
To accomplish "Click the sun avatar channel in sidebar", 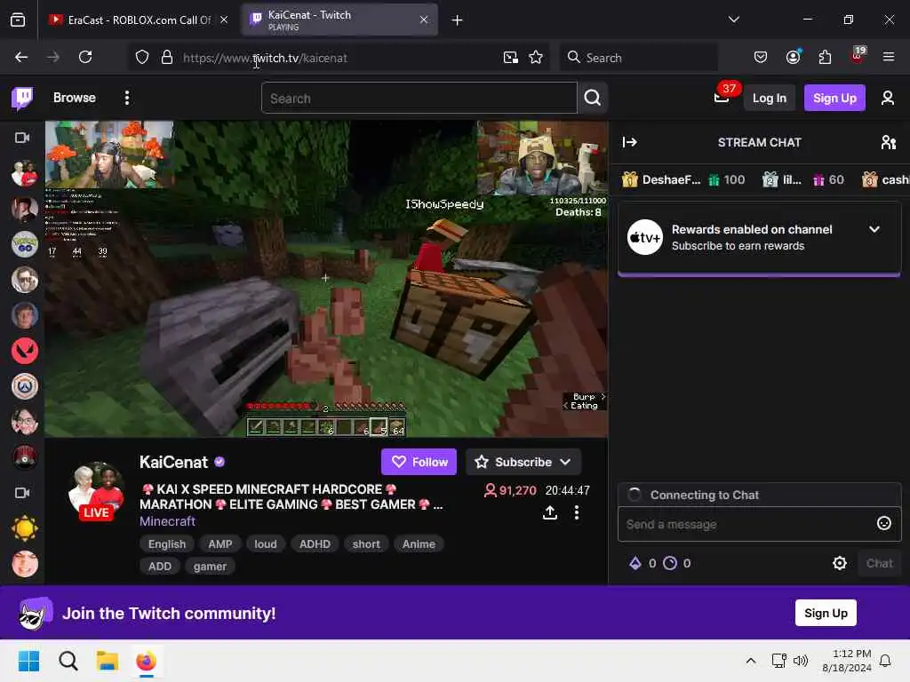I will point(25,528).
